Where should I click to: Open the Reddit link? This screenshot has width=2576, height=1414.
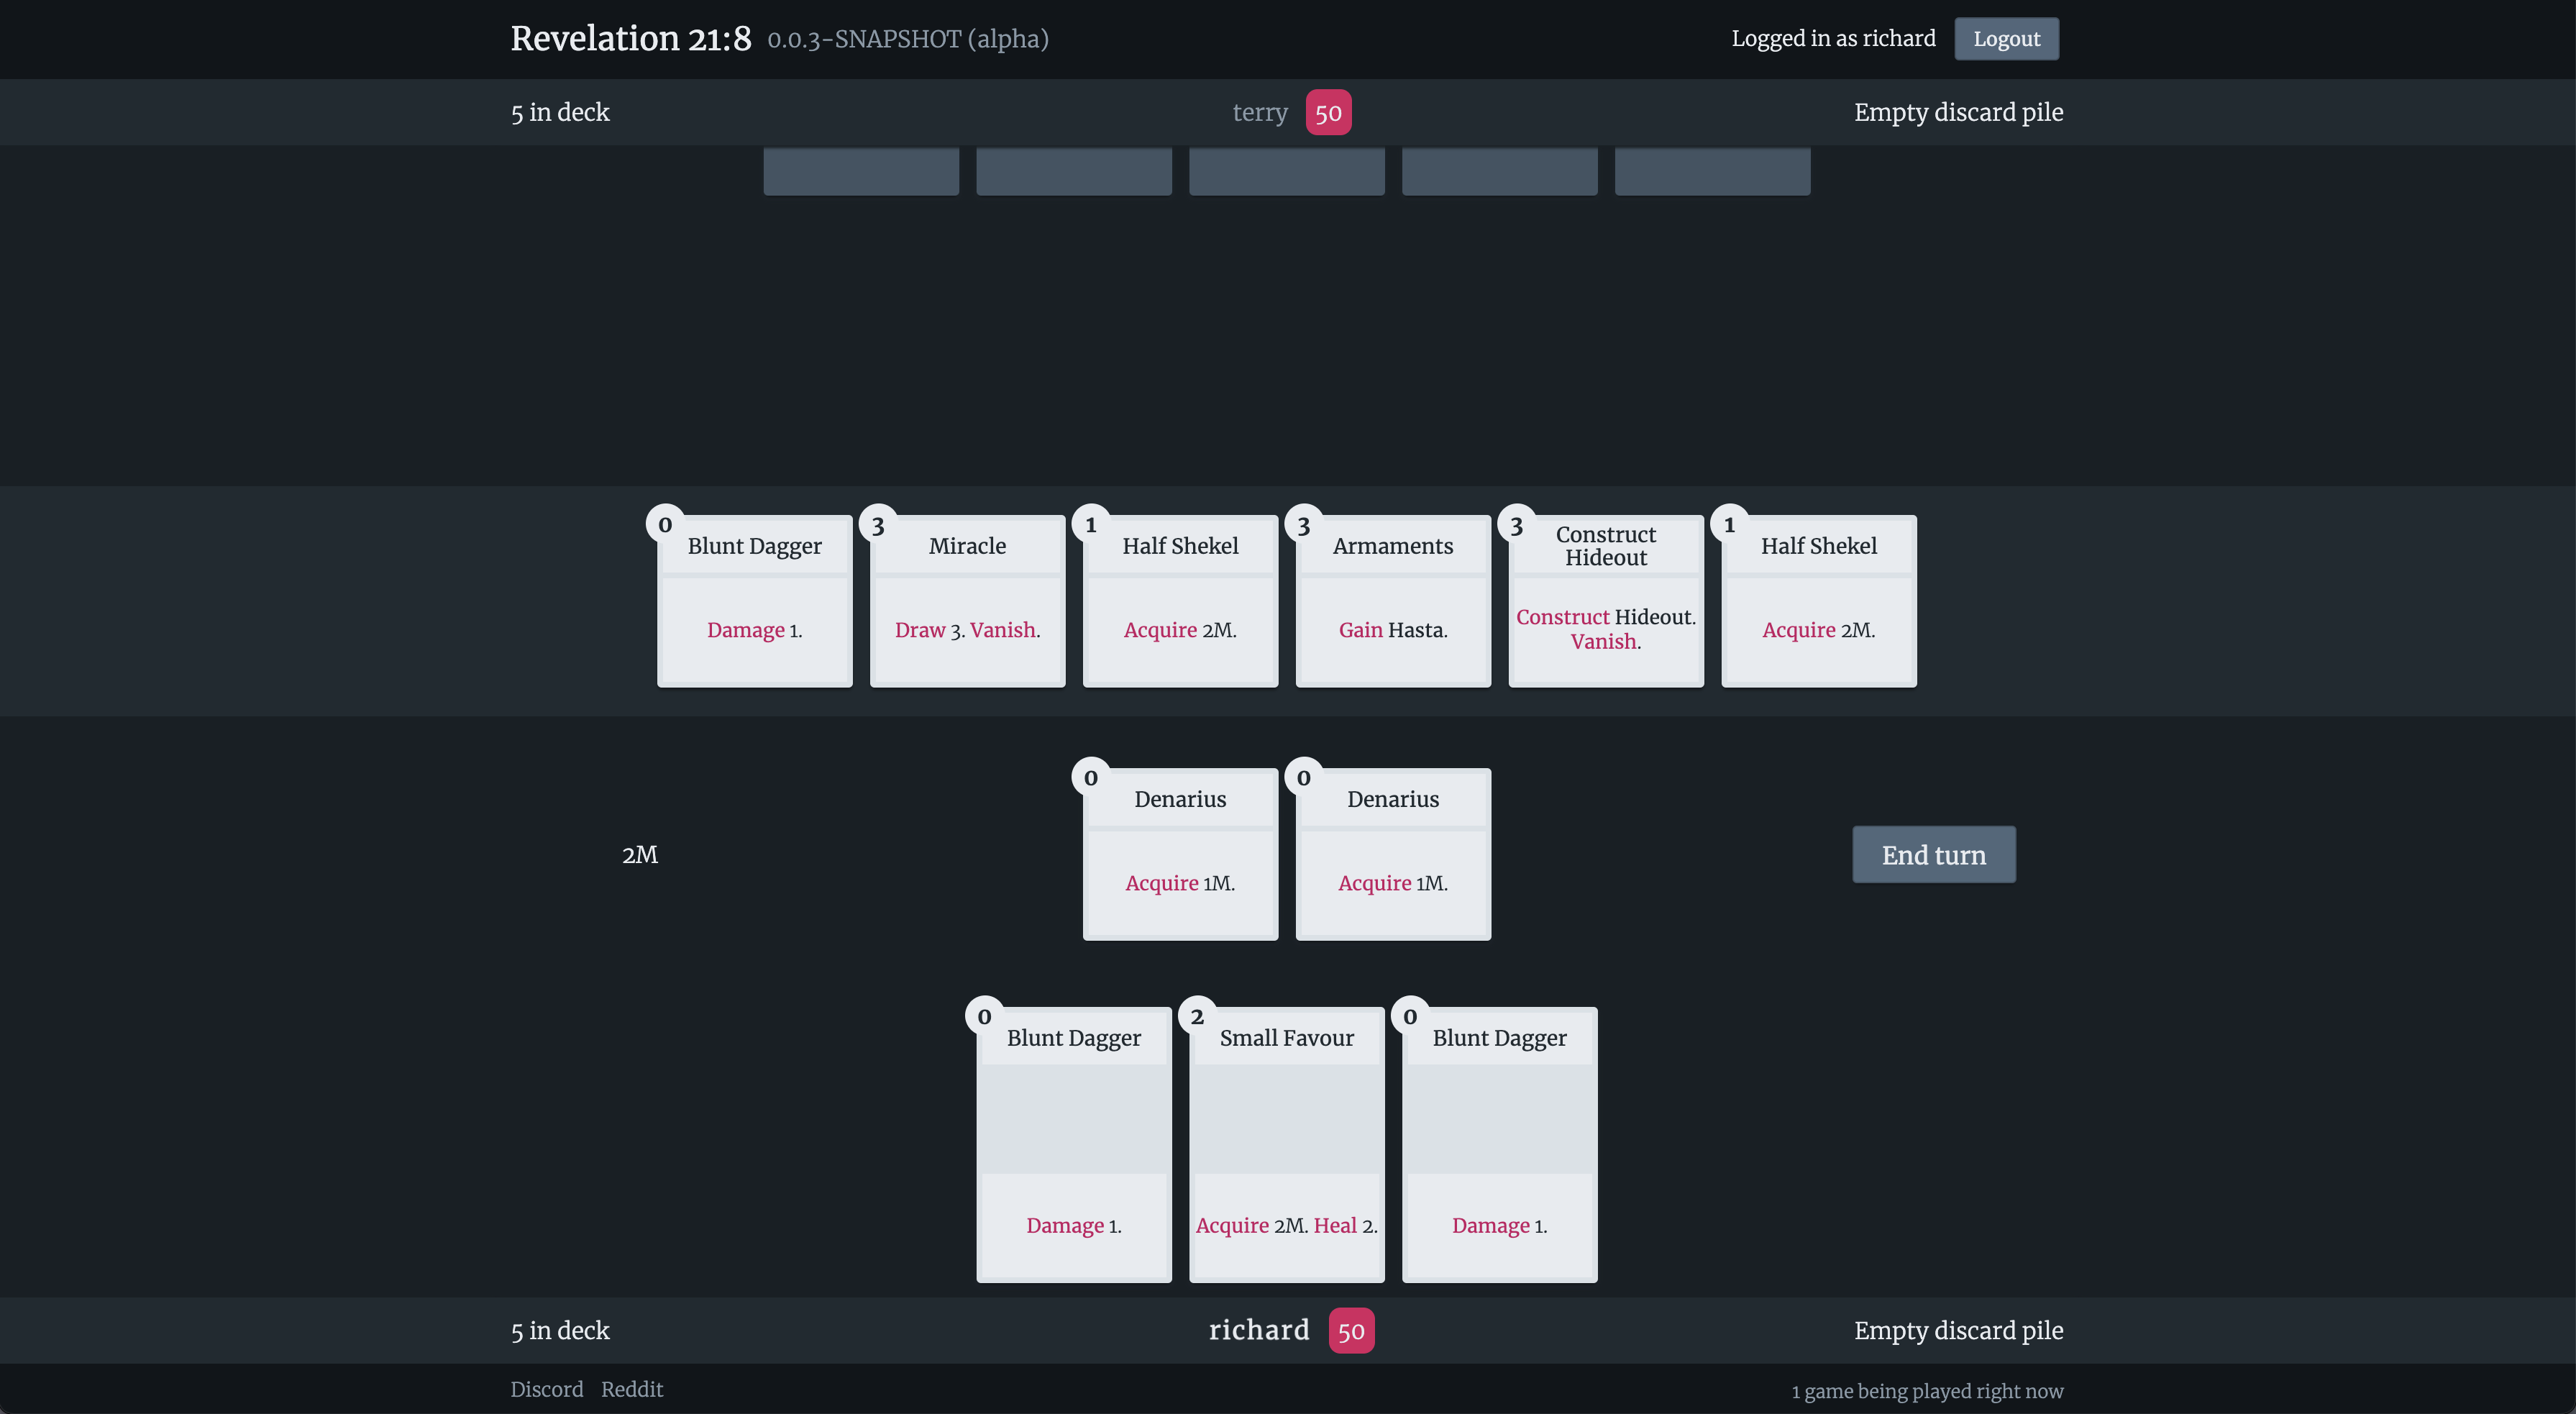point(632,1389)
